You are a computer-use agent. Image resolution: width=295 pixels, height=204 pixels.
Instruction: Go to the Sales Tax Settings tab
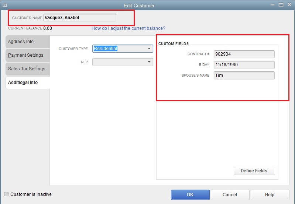28,69
